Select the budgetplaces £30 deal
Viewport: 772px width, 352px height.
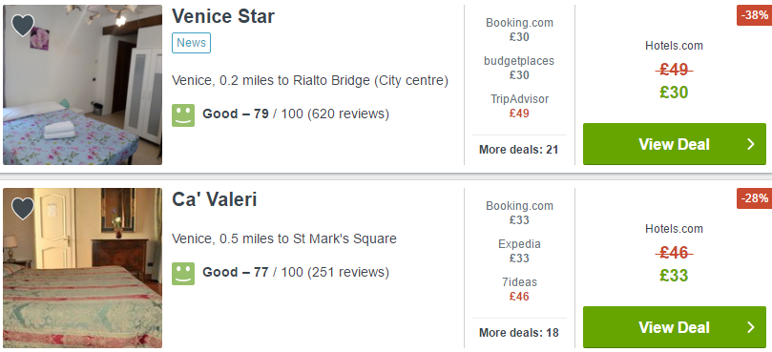click(x=519, y=68)
